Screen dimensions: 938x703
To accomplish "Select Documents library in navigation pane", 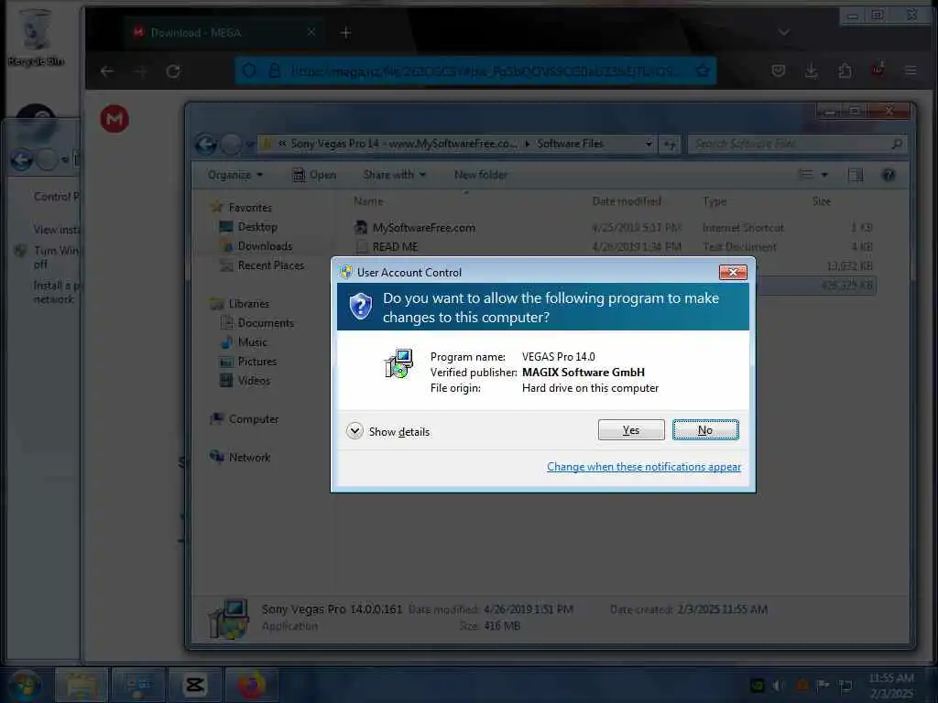I will click(x=266, y=323).
